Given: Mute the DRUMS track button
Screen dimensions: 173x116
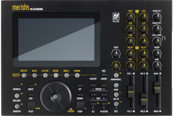Looking at the screenshot, I should coord(24,75).
